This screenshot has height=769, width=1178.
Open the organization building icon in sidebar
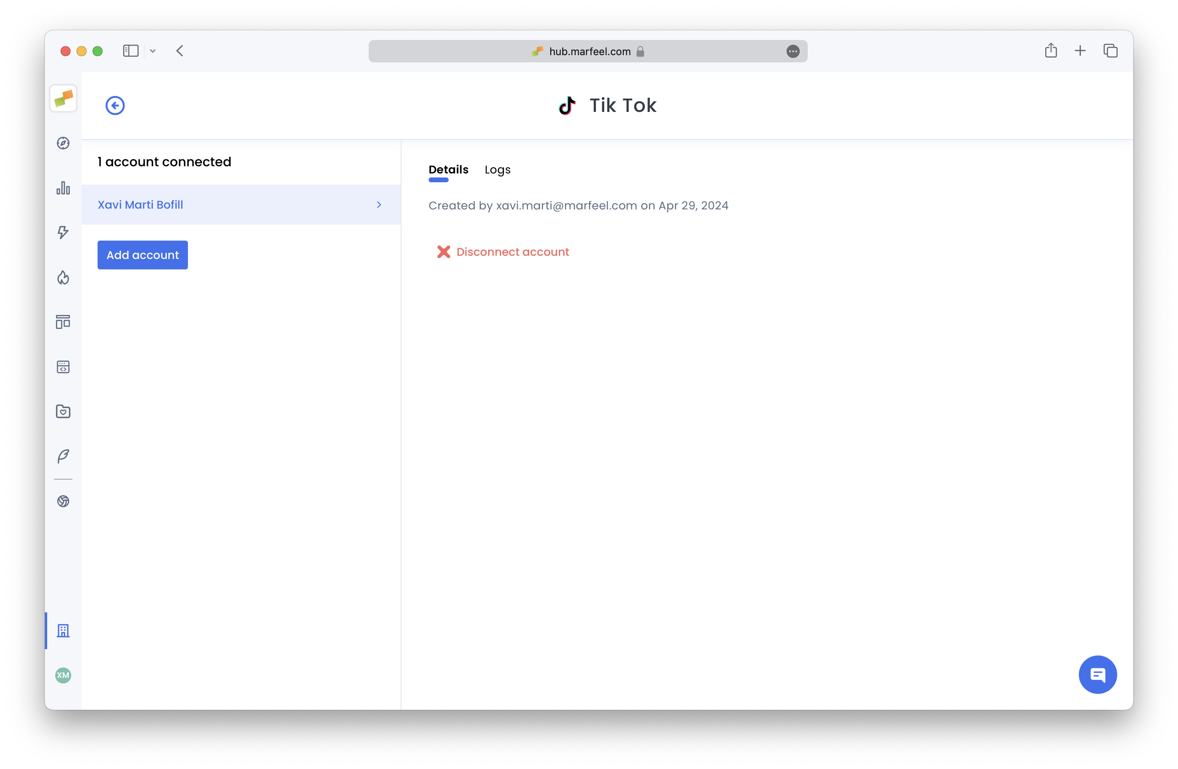click(x=63, y=630)
